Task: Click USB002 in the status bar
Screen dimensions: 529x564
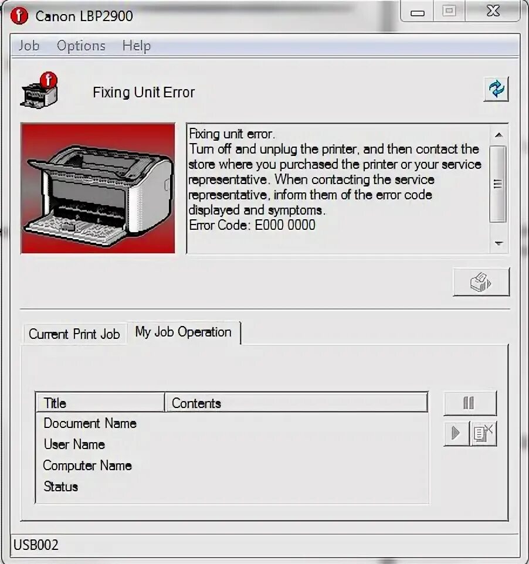Action: [36, 545]
